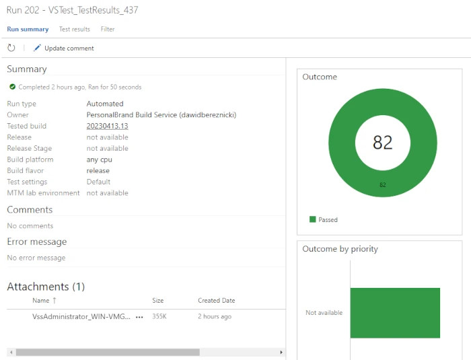Click the Test settings field label

[x=27, y=182]
